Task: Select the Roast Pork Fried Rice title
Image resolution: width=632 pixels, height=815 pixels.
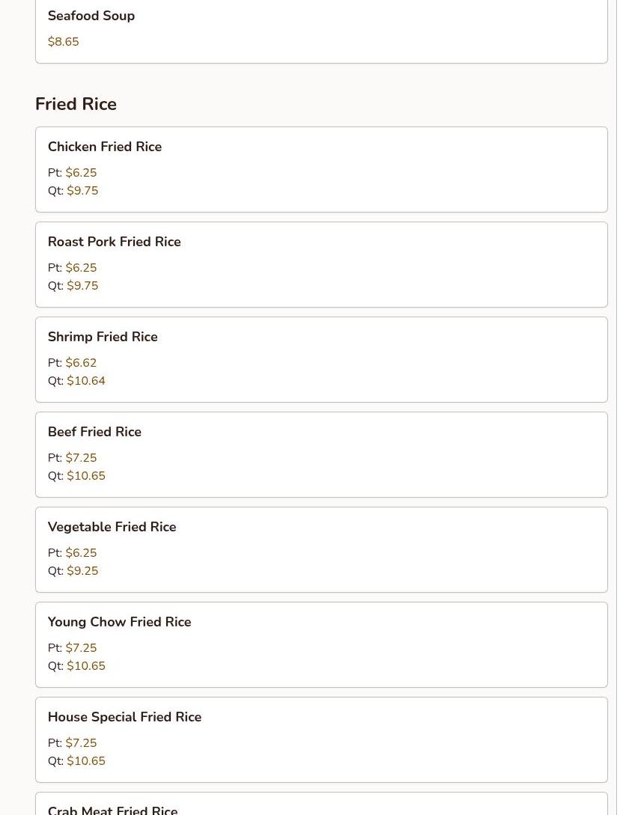Action: click(115, 242)
